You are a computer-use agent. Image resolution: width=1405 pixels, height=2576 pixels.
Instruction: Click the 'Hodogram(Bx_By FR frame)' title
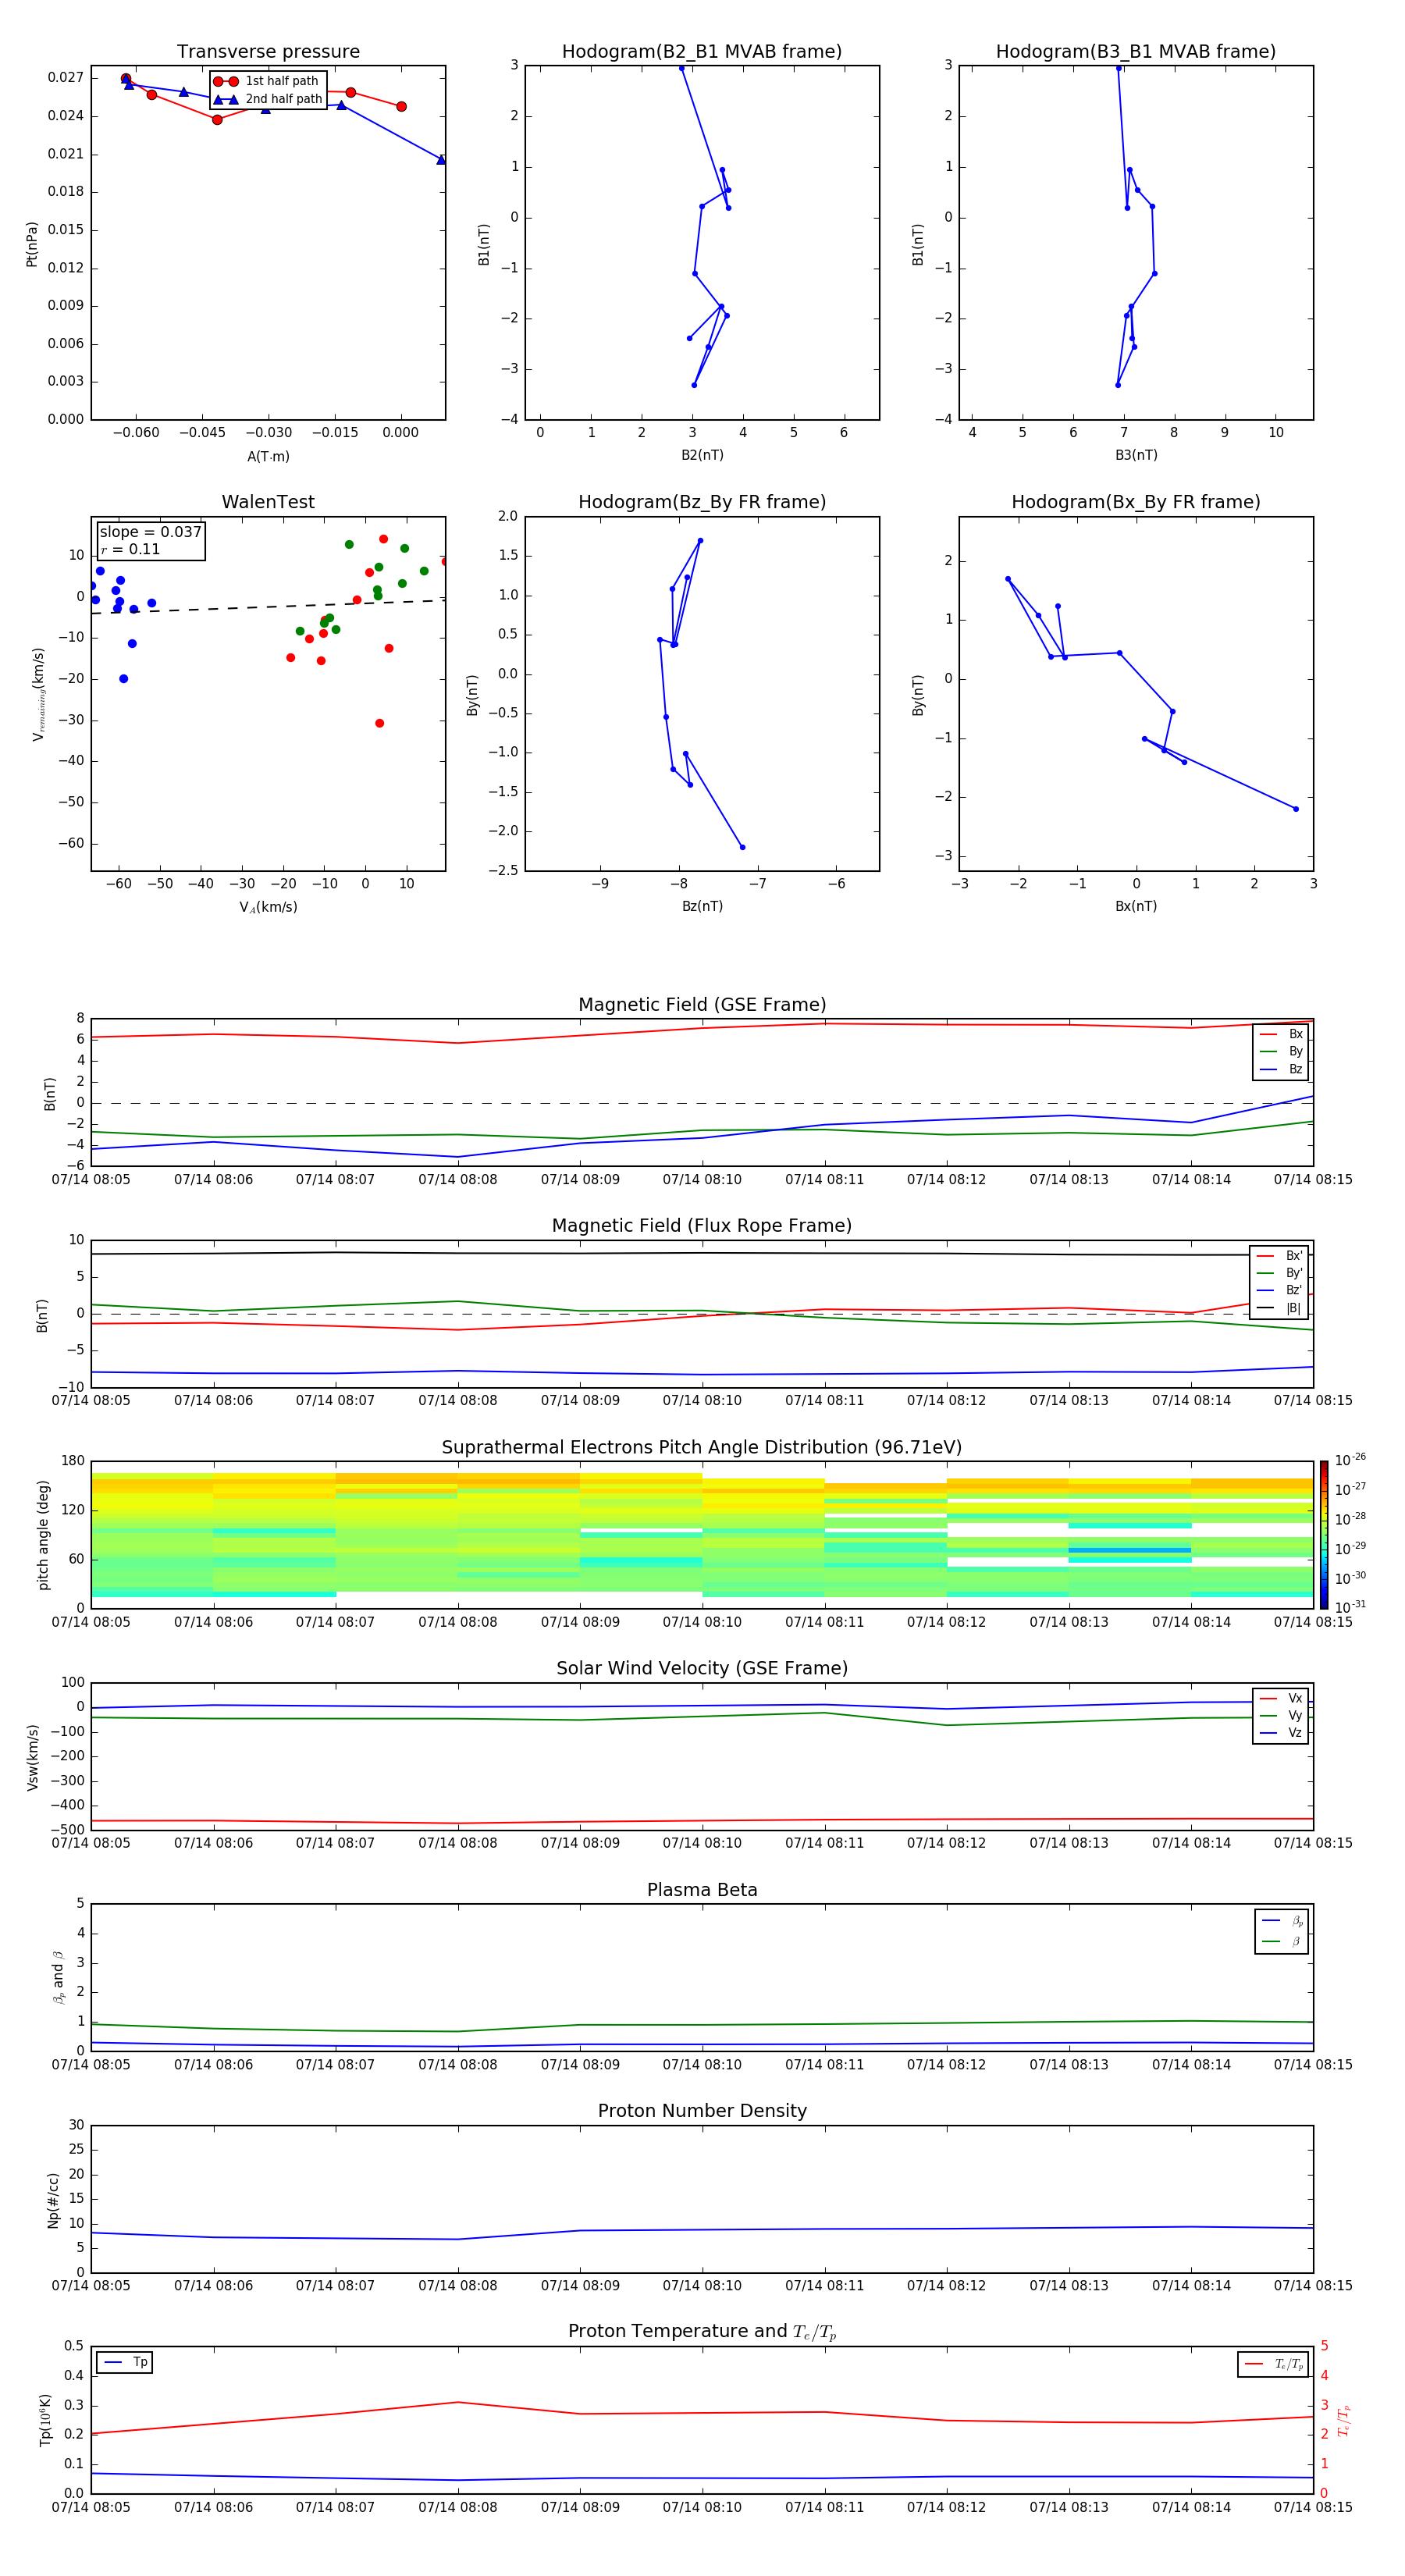click(1136, 502)
